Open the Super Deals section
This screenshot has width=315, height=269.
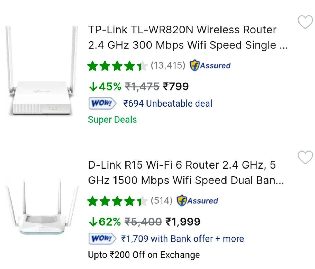click(x=112, y=120)
